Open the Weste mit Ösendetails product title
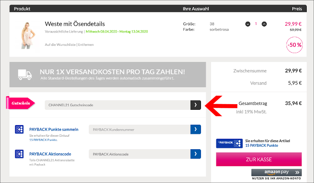 (75, 24)
